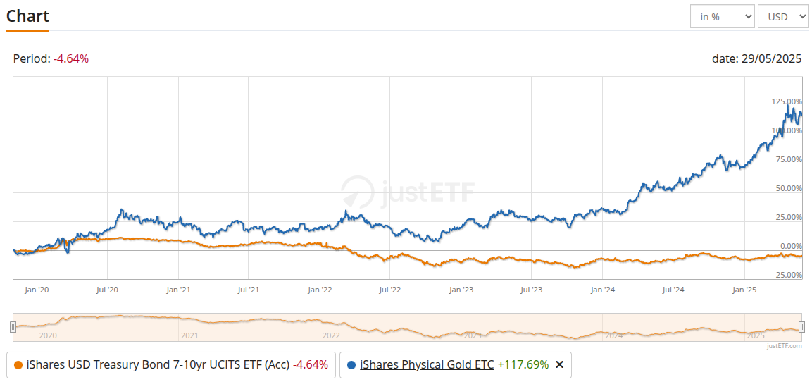Open the iShares Physical Gold ETC link
This screenshot has height=382, width=812.
point(427,364)
